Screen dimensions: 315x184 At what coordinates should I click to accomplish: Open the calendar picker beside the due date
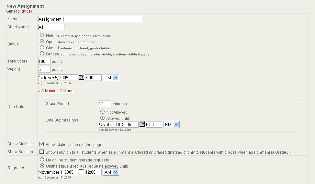82,78
